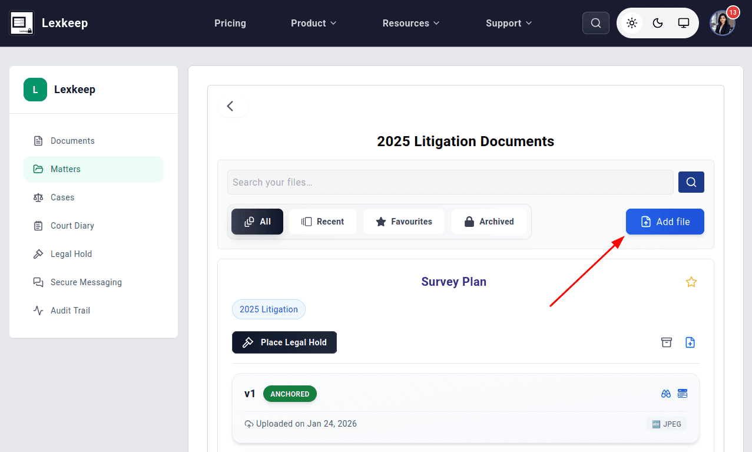
Task: Toggle favourite star on Survey Plan
Action: (691, 282)
